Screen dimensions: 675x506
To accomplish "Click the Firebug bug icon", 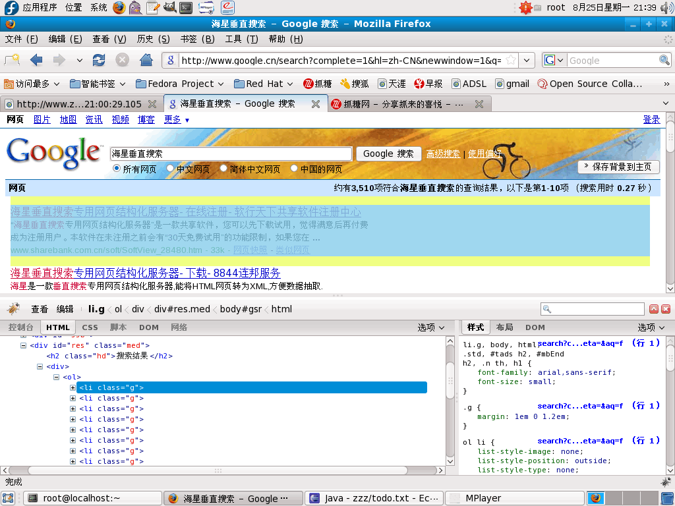I will [14, 308].
